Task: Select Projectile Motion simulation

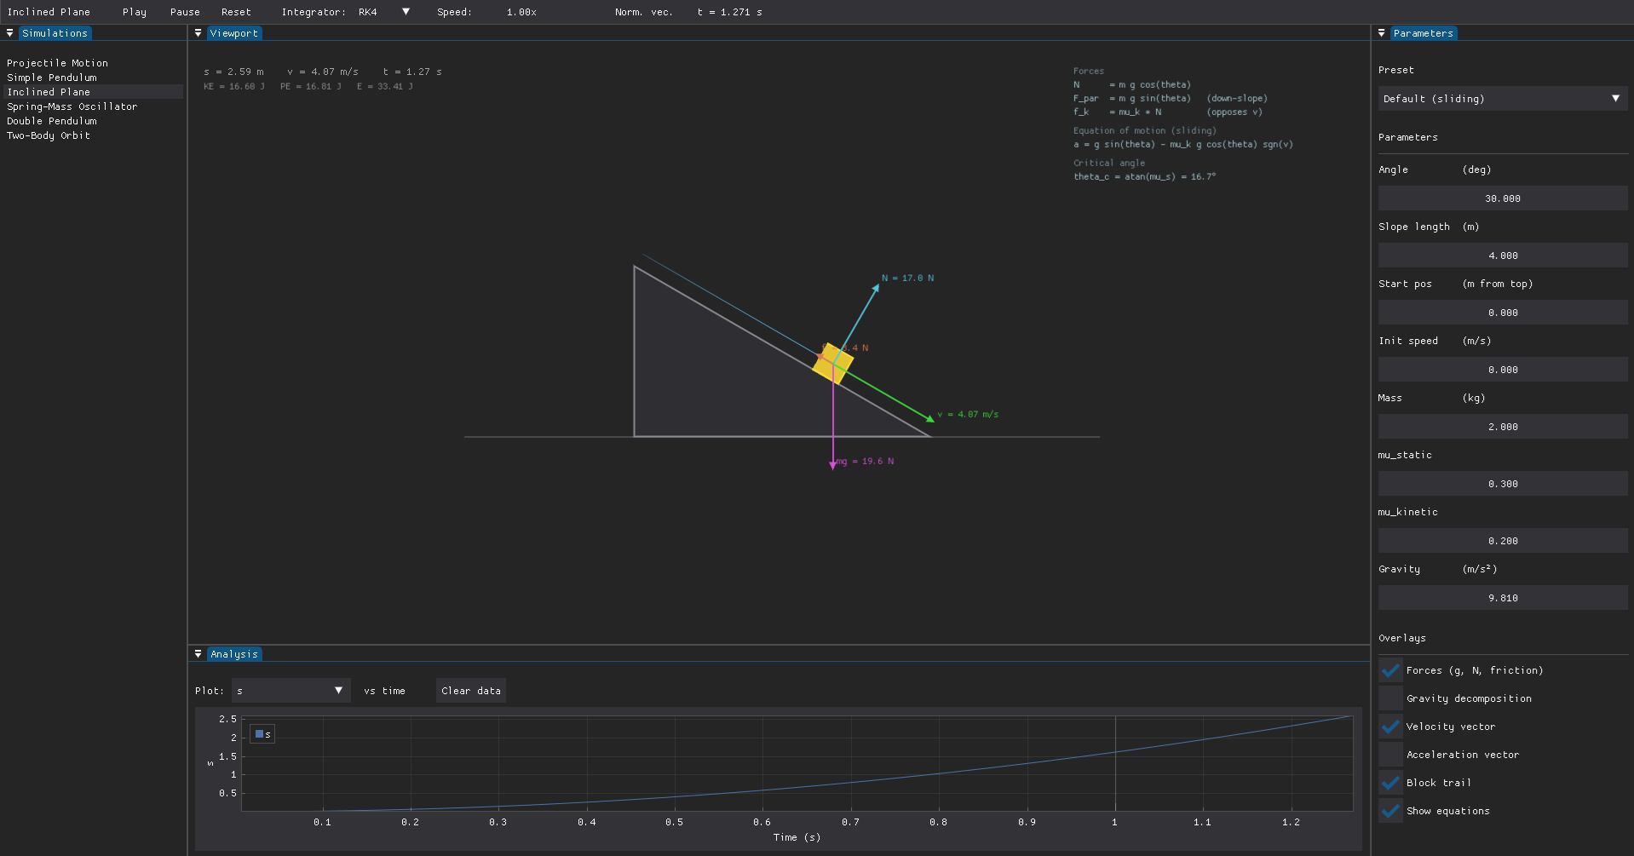Action: click(x=92, y=63)
